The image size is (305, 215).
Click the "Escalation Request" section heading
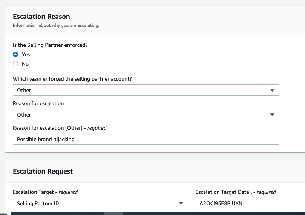pos(43,171)
